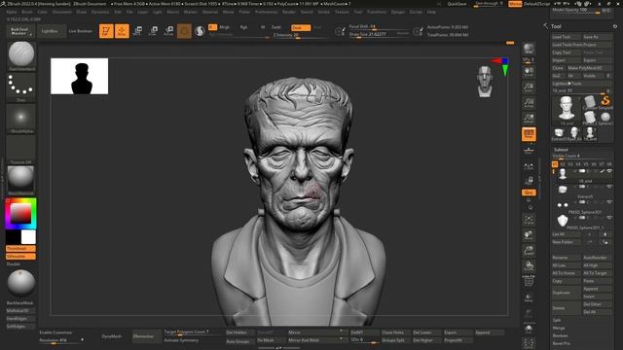Collapse the Subtool section header
The width and height of the screenshot is (623, 350).
click(561, 150)
